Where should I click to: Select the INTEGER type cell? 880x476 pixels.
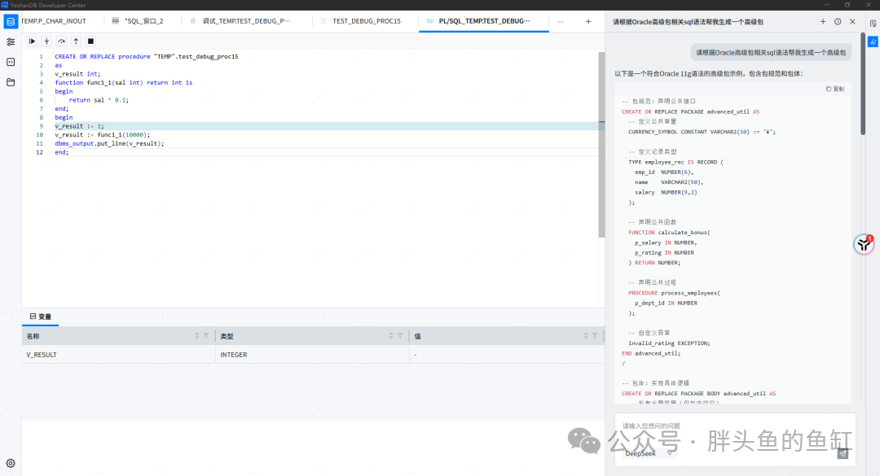click(312, 354)
